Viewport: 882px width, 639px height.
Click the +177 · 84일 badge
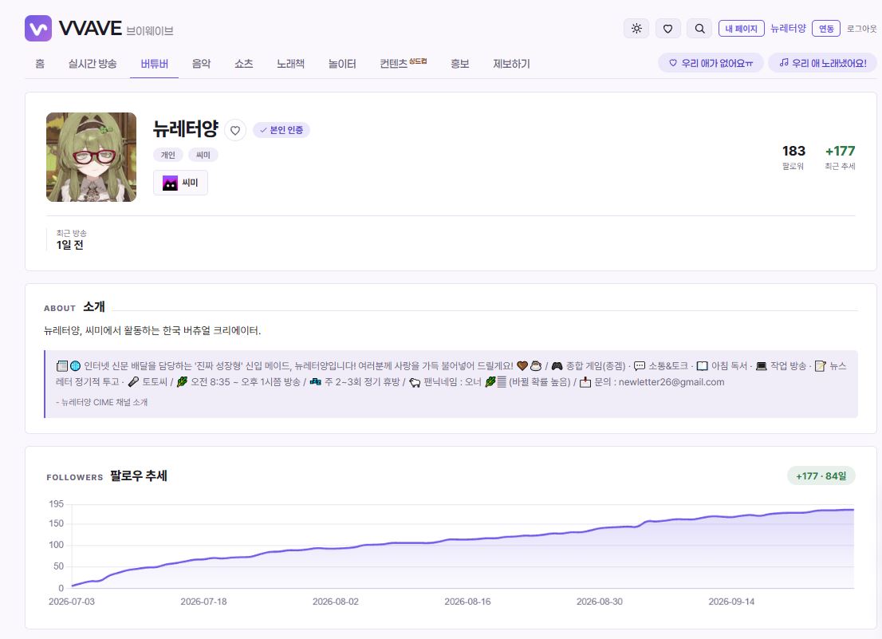[821, 476]
